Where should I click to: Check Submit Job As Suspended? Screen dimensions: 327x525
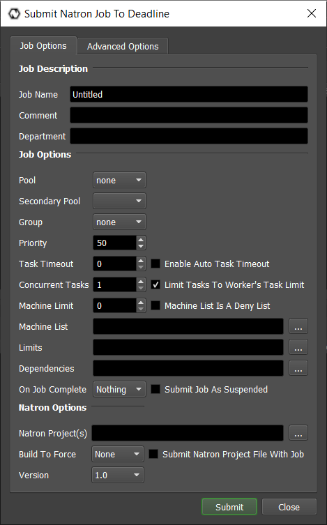click(155, 389)
